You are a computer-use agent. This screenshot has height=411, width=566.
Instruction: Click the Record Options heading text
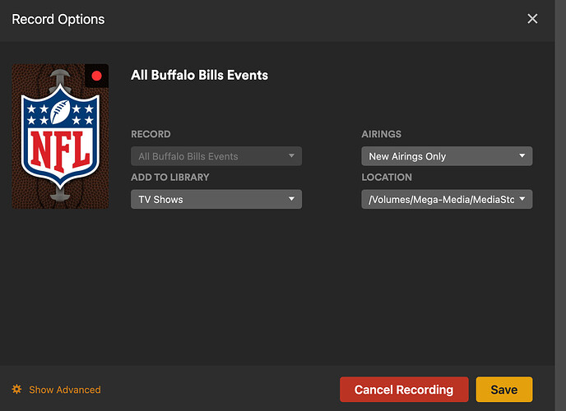point(58,19)
